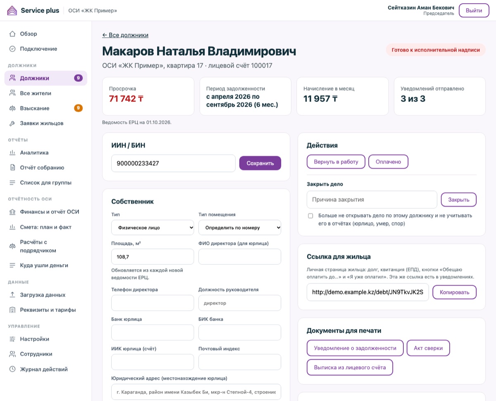Click the БИК банка field
Viewport: 496px width, 401px height.
tap(240, 332)
